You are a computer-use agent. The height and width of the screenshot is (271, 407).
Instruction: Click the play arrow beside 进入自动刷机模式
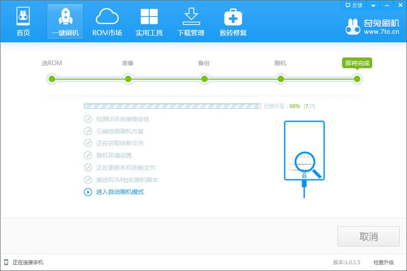88,192
